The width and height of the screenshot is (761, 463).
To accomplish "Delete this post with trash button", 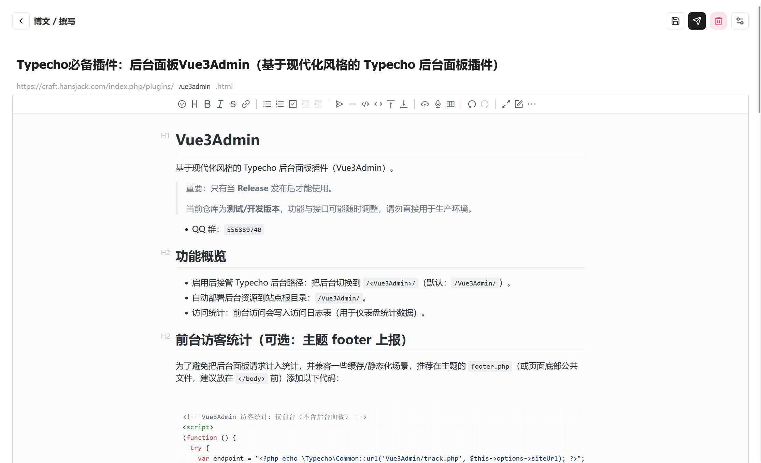I will pyautogui.click(x=718, y=21).
